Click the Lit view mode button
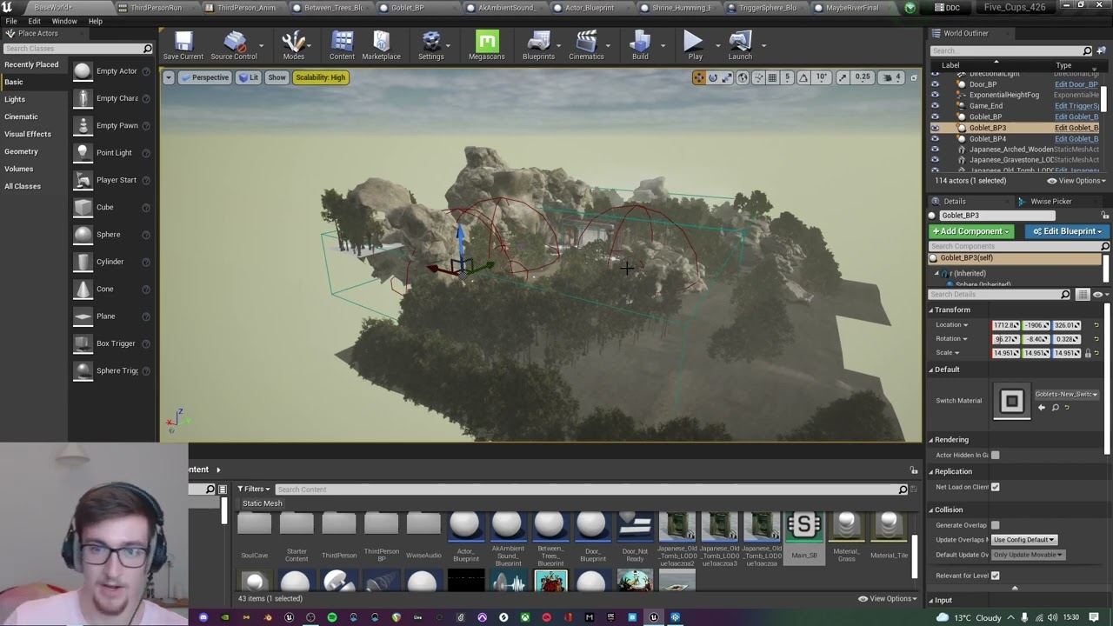This screenshot has width=1113, height=626. pos(249,77)
